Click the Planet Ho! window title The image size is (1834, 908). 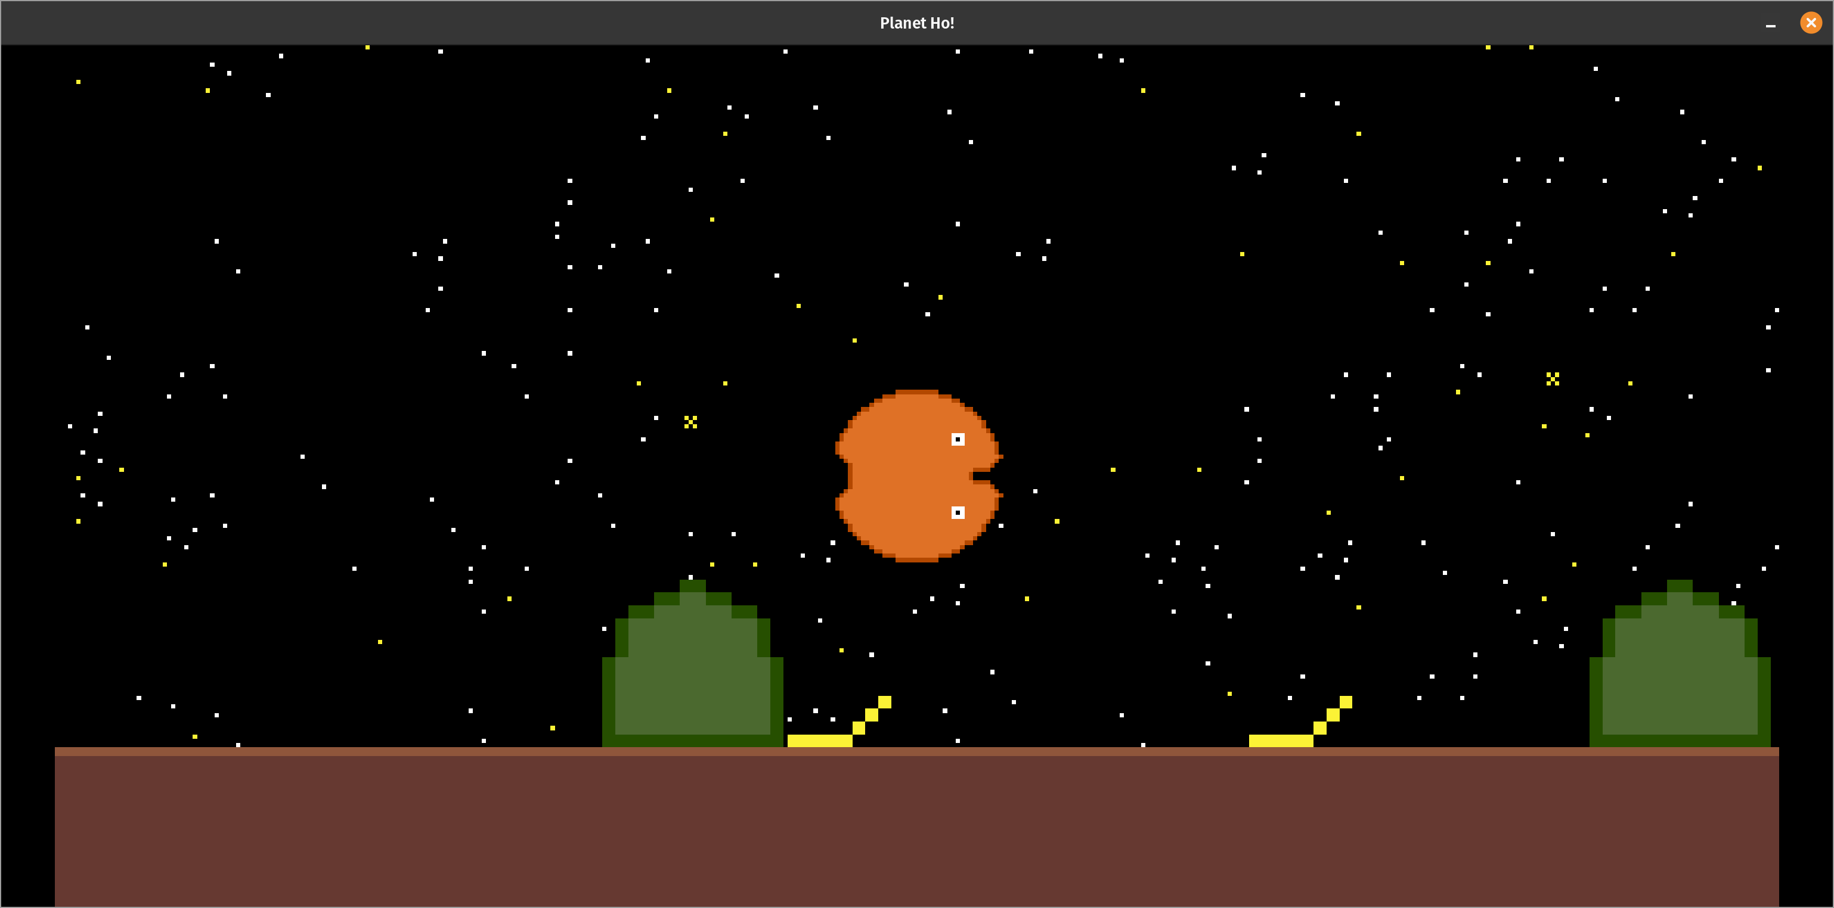tap(917, 23)
